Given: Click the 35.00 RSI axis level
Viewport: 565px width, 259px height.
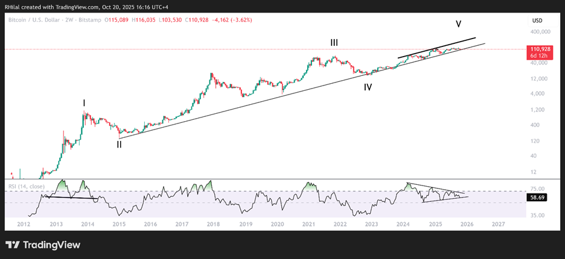Looking at the screenshot, I should click(537, 215).
